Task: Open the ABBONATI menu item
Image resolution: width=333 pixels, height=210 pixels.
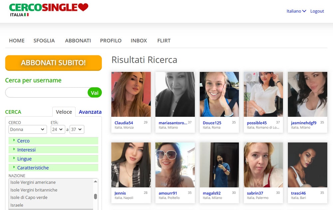Action: (78, 40)
